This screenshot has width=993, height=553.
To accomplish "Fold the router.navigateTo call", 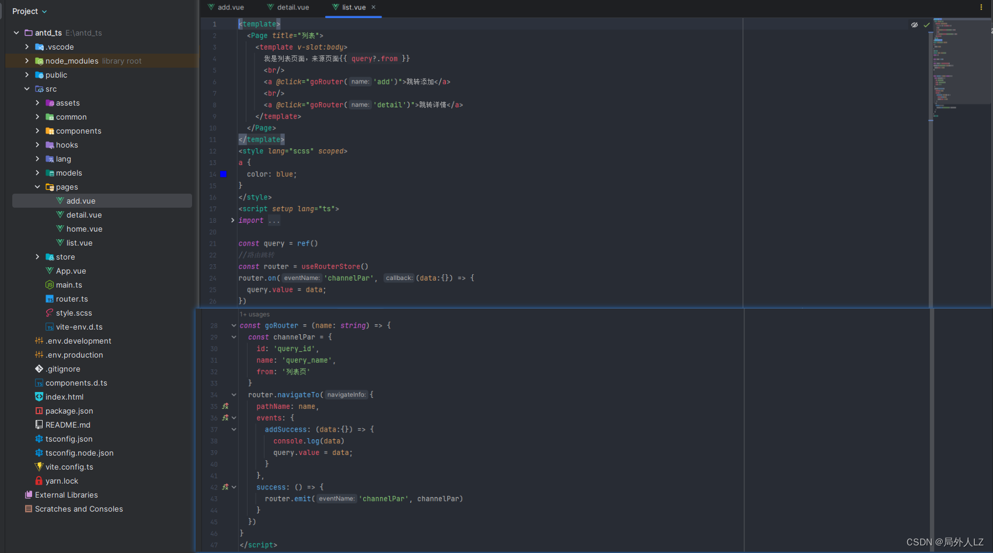I will tap(234, 395).
